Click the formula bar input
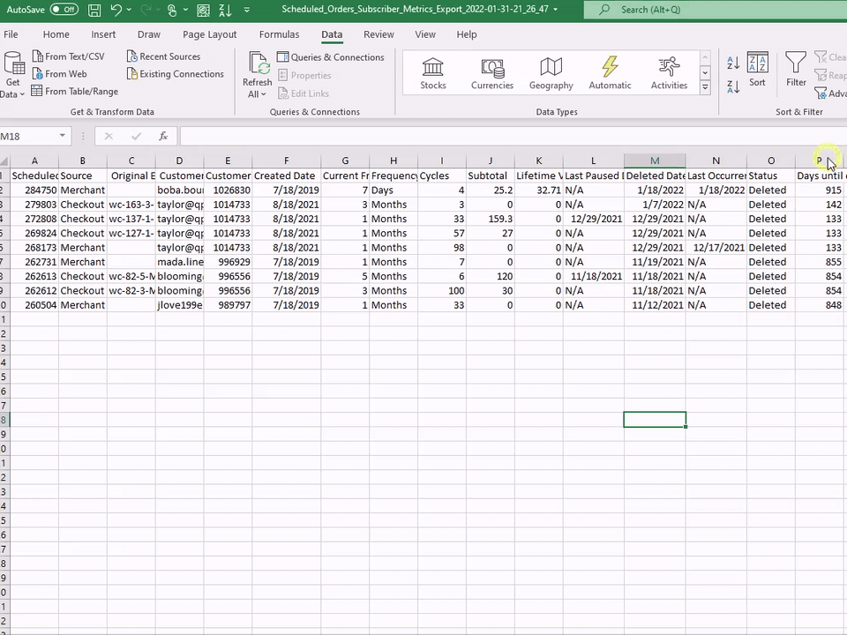The height and width of the screenshot is (635, 847). tap(513, 136)
